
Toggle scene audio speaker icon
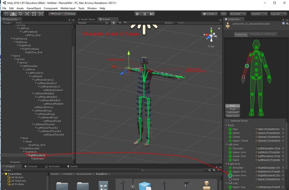point(119,23)
